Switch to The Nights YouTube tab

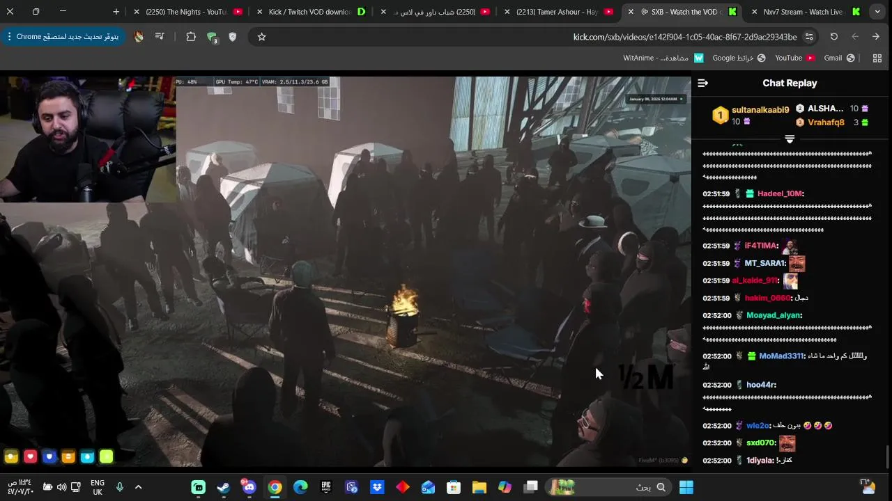[188, 12]
